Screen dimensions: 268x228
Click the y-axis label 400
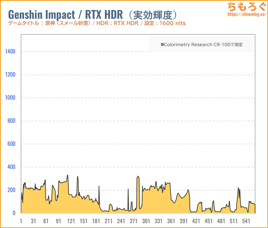coord(11,167)
